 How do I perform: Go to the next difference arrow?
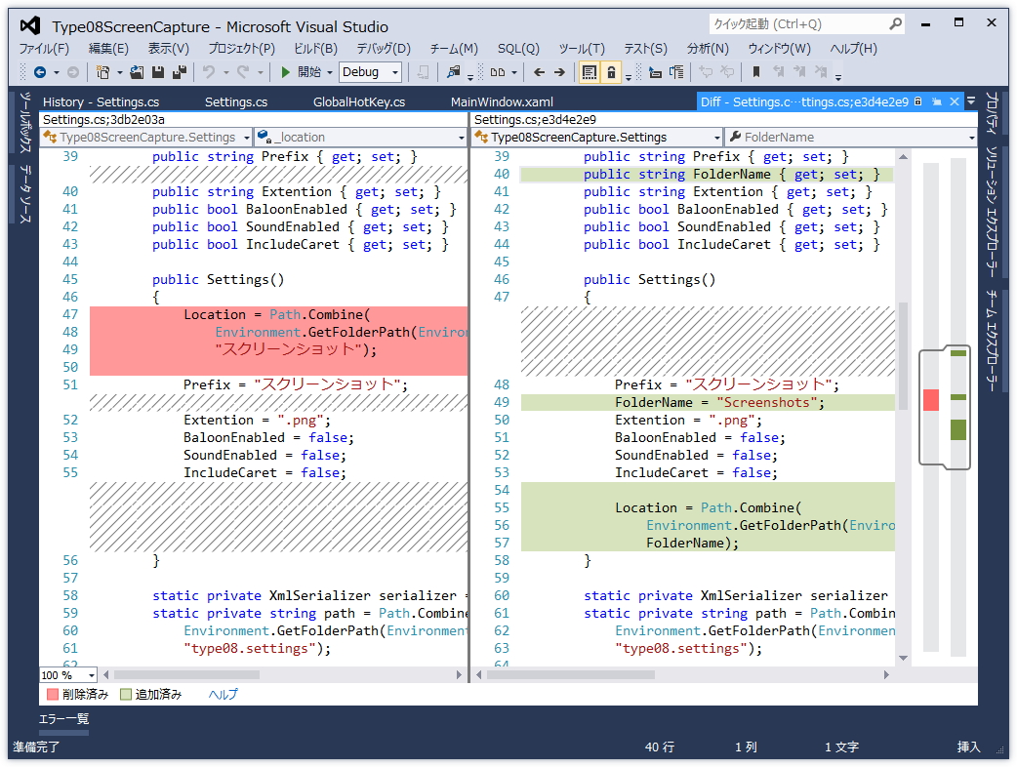[x=559, y=72]
